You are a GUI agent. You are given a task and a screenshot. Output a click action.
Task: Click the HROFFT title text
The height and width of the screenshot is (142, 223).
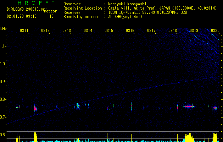point(36,3)
